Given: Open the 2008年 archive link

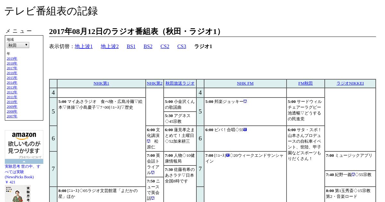Looking at the screenshot, I should [12, 112].
